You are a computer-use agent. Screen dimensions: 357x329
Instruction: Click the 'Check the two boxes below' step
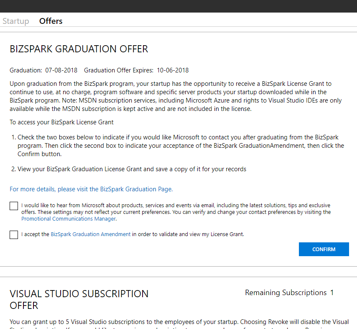point(181,146)
